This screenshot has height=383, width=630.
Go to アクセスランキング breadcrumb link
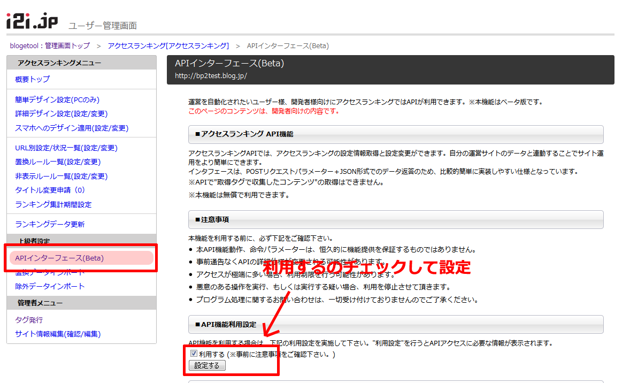click(168, 46)
